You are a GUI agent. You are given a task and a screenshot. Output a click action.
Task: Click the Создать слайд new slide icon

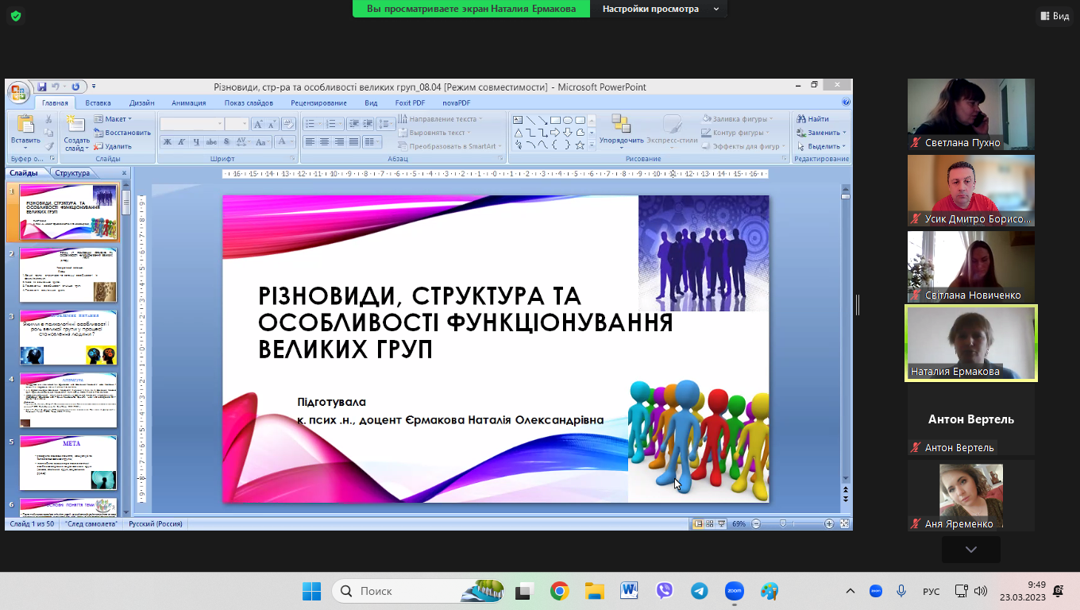[76, 124]
